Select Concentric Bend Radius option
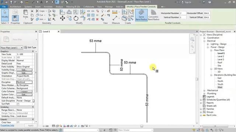 153,15
